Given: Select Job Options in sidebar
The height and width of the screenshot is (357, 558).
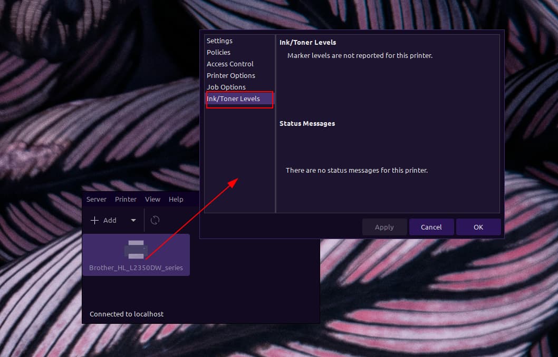Looking at the screenshot, I should pyautogui.click(x=226, y=87).
